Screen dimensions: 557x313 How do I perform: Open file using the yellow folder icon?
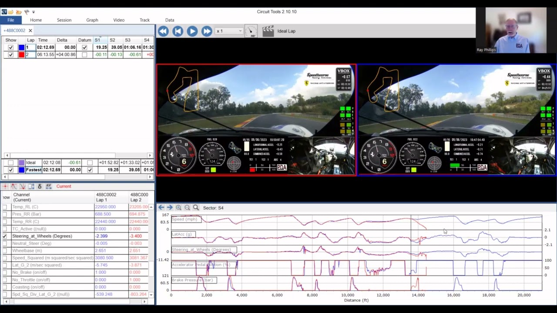tap(11, 12)
